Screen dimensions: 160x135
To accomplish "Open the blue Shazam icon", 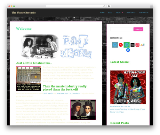I will pyautogui.click(x=128, y=50).
